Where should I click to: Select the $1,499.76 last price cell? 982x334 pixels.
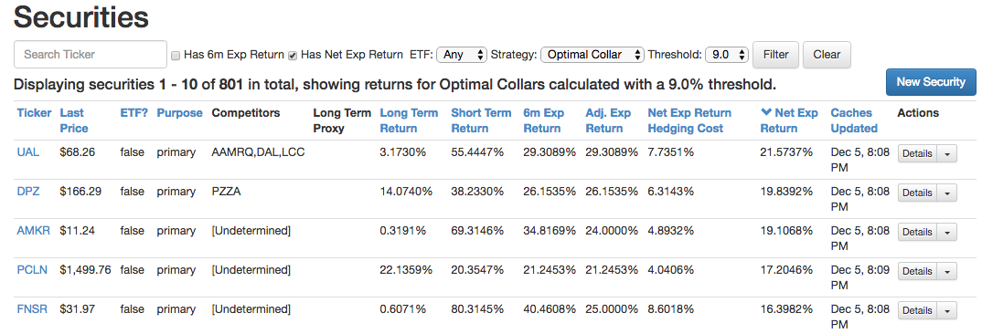(x=86, y=270)
